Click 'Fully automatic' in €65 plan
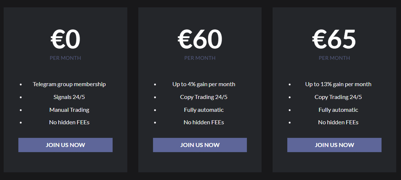 coord(338,110)
